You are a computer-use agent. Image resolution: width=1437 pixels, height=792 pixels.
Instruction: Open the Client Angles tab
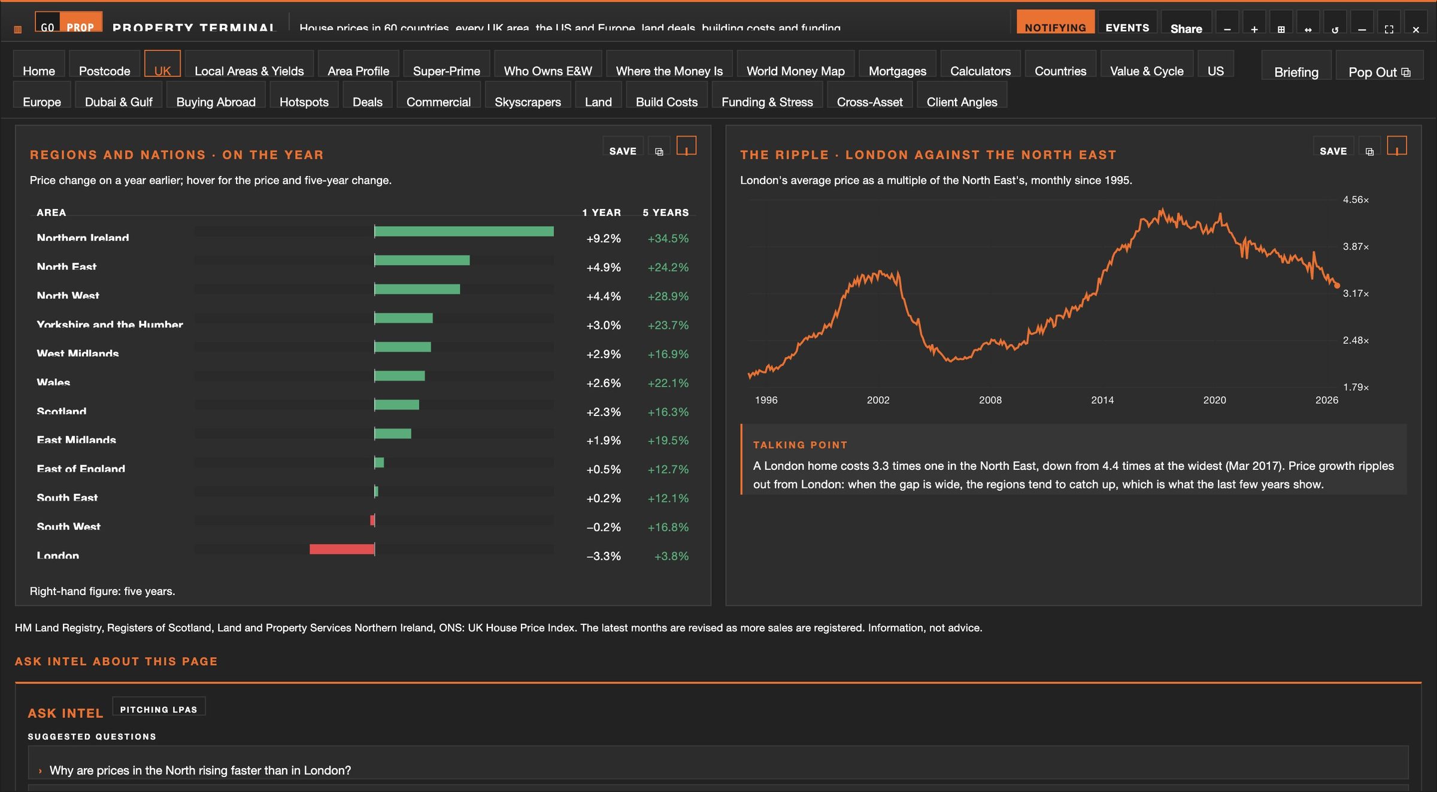point(962,95)
